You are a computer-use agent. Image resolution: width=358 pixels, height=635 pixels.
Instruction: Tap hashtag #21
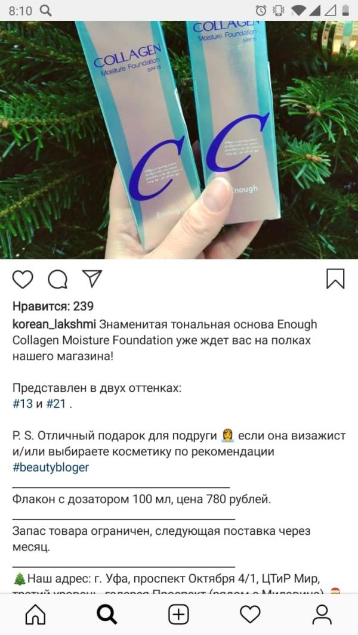(x=56, y=404)
